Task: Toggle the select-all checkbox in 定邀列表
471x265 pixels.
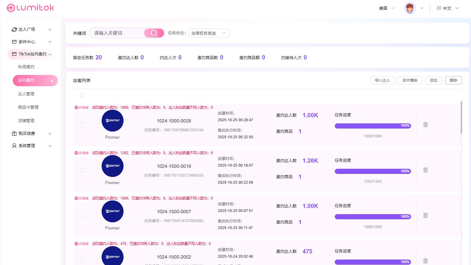Action: (82, 95)
